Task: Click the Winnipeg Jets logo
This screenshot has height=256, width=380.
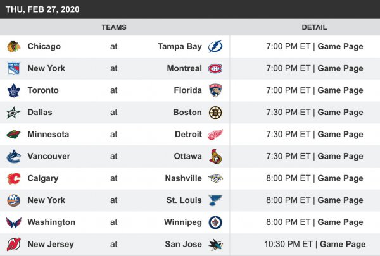Action: [x=215, y=222]
